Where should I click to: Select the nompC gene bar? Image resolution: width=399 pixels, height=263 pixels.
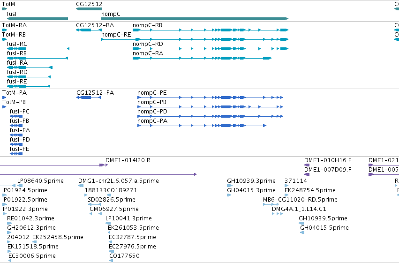tap(195, 19)
